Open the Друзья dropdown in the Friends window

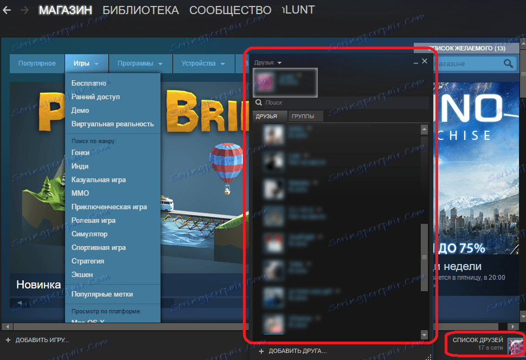point(268,62)
